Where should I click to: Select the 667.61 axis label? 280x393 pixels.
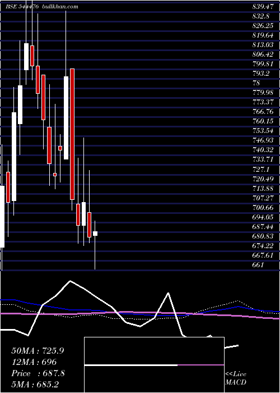coord(263,255)
